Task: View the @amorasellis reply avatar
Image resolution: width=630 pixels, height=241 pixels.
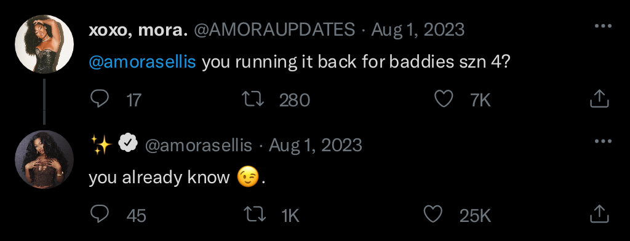Action: coord(44,159)
